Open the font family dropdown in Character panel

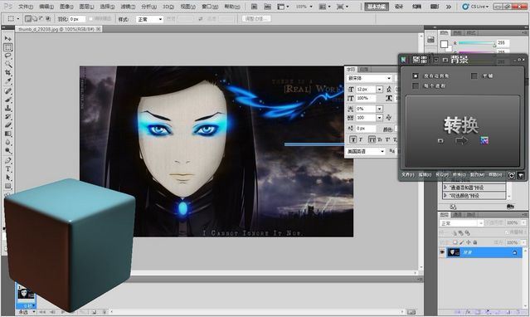pos(369,78)
